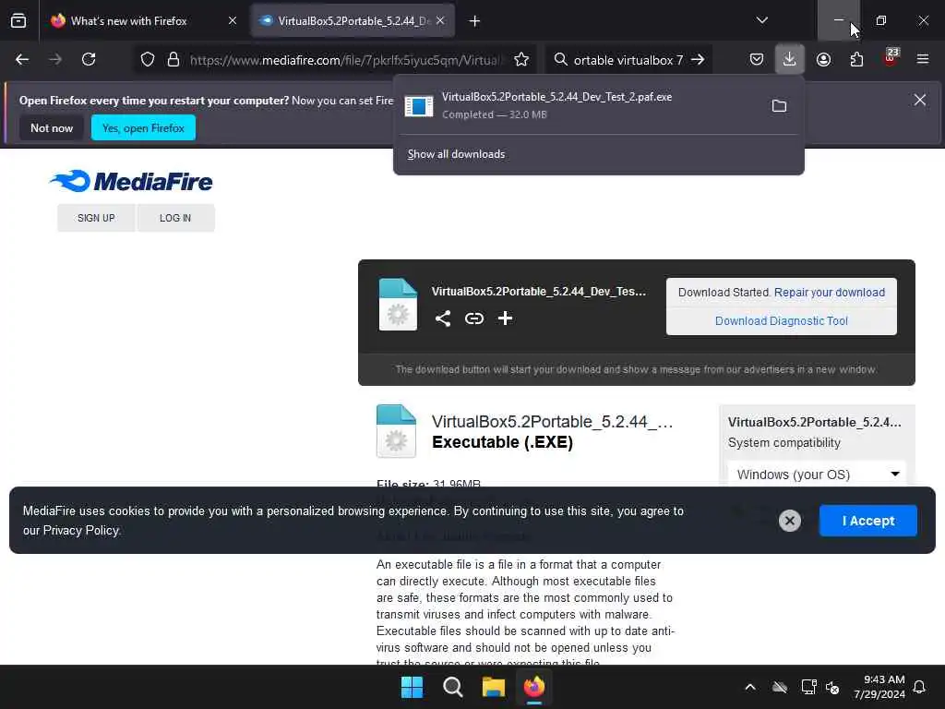Image resolution: width=945 pixels, height=709 pixels.
Task: Click the network tray icon
Action: pyautogui.click(x=808, y=687)
